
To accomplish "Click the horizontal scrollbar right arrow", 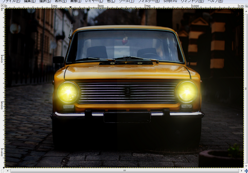I will (x=242, y=171).
